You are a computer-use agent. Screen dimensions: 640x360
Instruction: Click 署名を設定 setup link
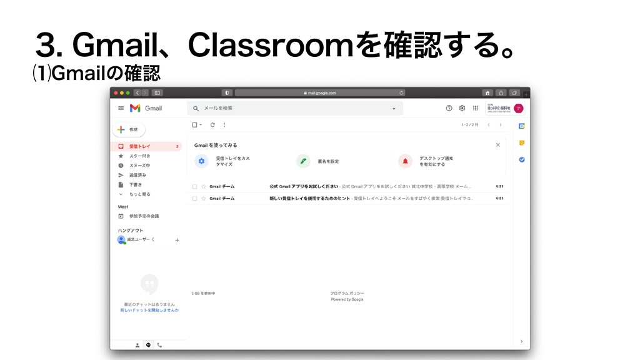click(x=329, y=162)
